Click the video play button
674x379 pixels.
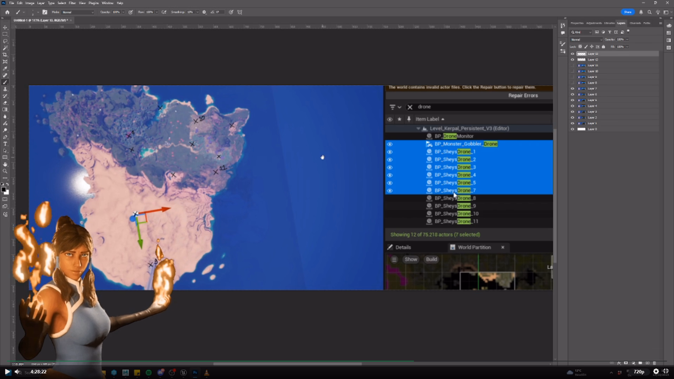[7, 372]
